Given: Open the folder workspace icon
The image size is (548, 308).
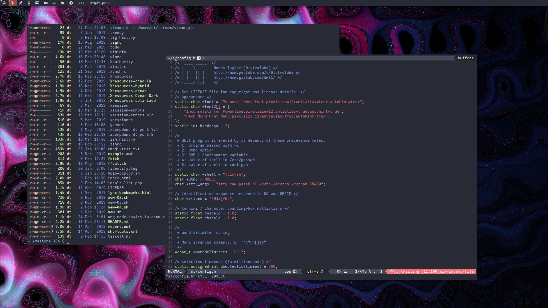Looking at the screenshot, I should coord(62,3).
